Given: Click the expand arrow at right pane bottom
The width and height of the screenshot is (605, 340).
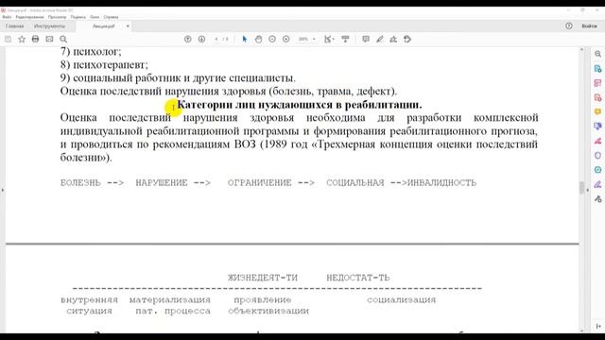Looking at the screenshot, I should (x=598, y=326).
